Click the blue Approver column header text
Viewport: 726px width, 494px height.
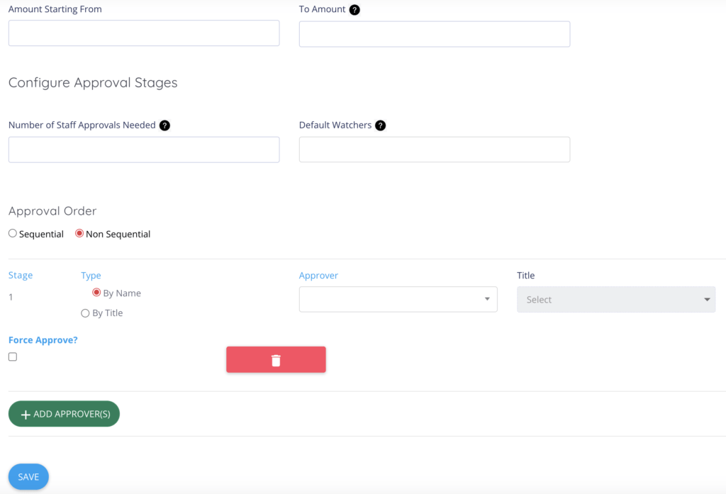click(318, 276)
